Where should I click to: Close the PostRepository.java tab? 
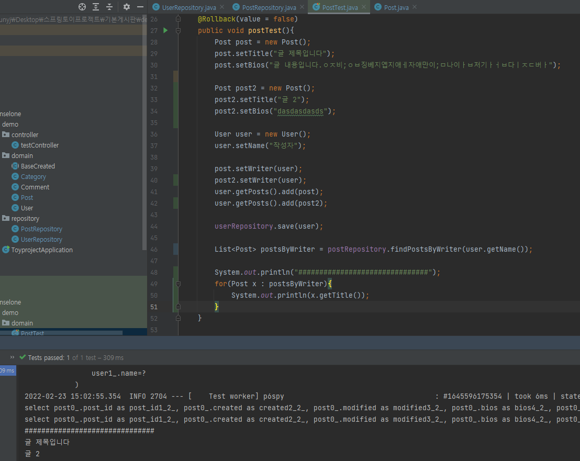pos(302,7)
